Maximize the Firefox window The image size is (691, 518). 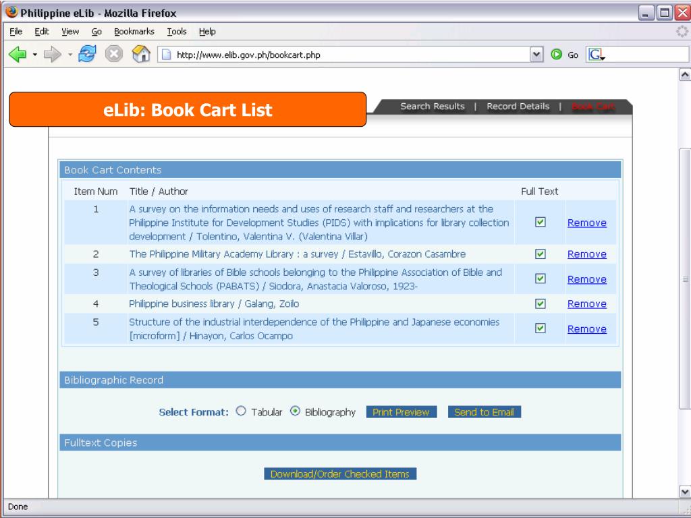point(664,13)
